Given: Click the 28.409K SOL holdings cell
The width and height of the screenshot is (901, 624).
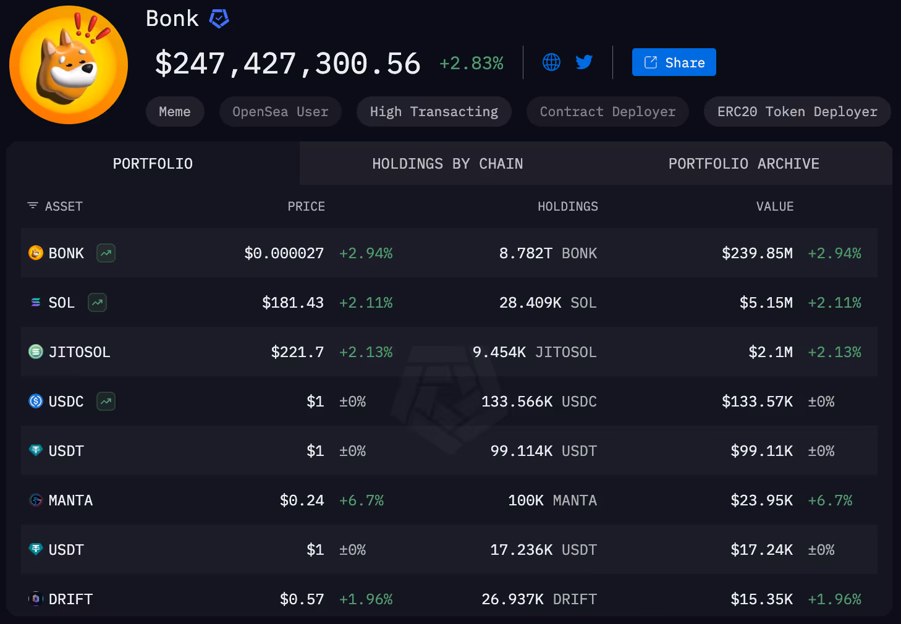Looking at the screenshot, I should [x=548, y=303].
